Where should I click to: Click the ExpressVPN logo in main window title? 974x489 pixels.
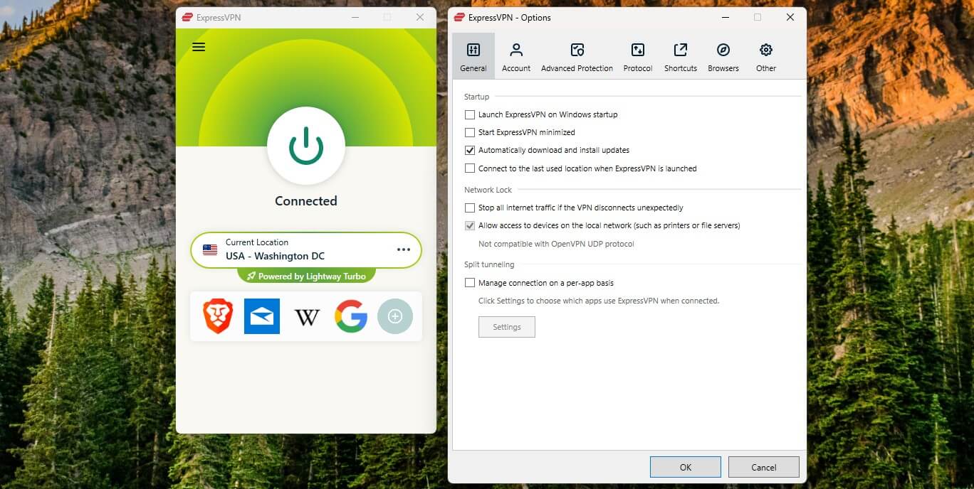187,18
